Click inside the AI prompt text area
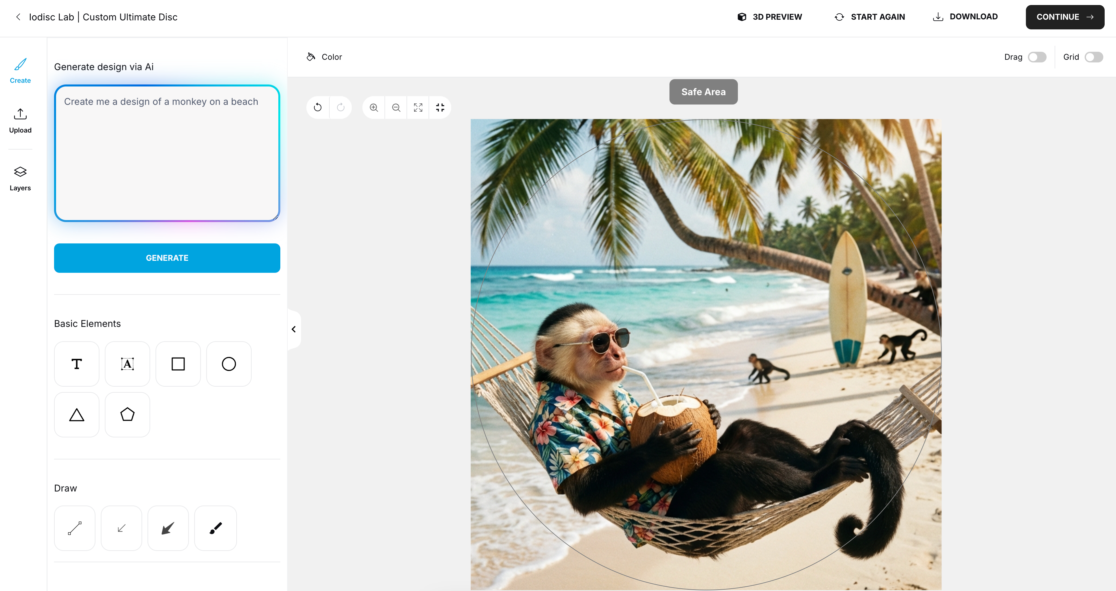 tap(167, 153)
